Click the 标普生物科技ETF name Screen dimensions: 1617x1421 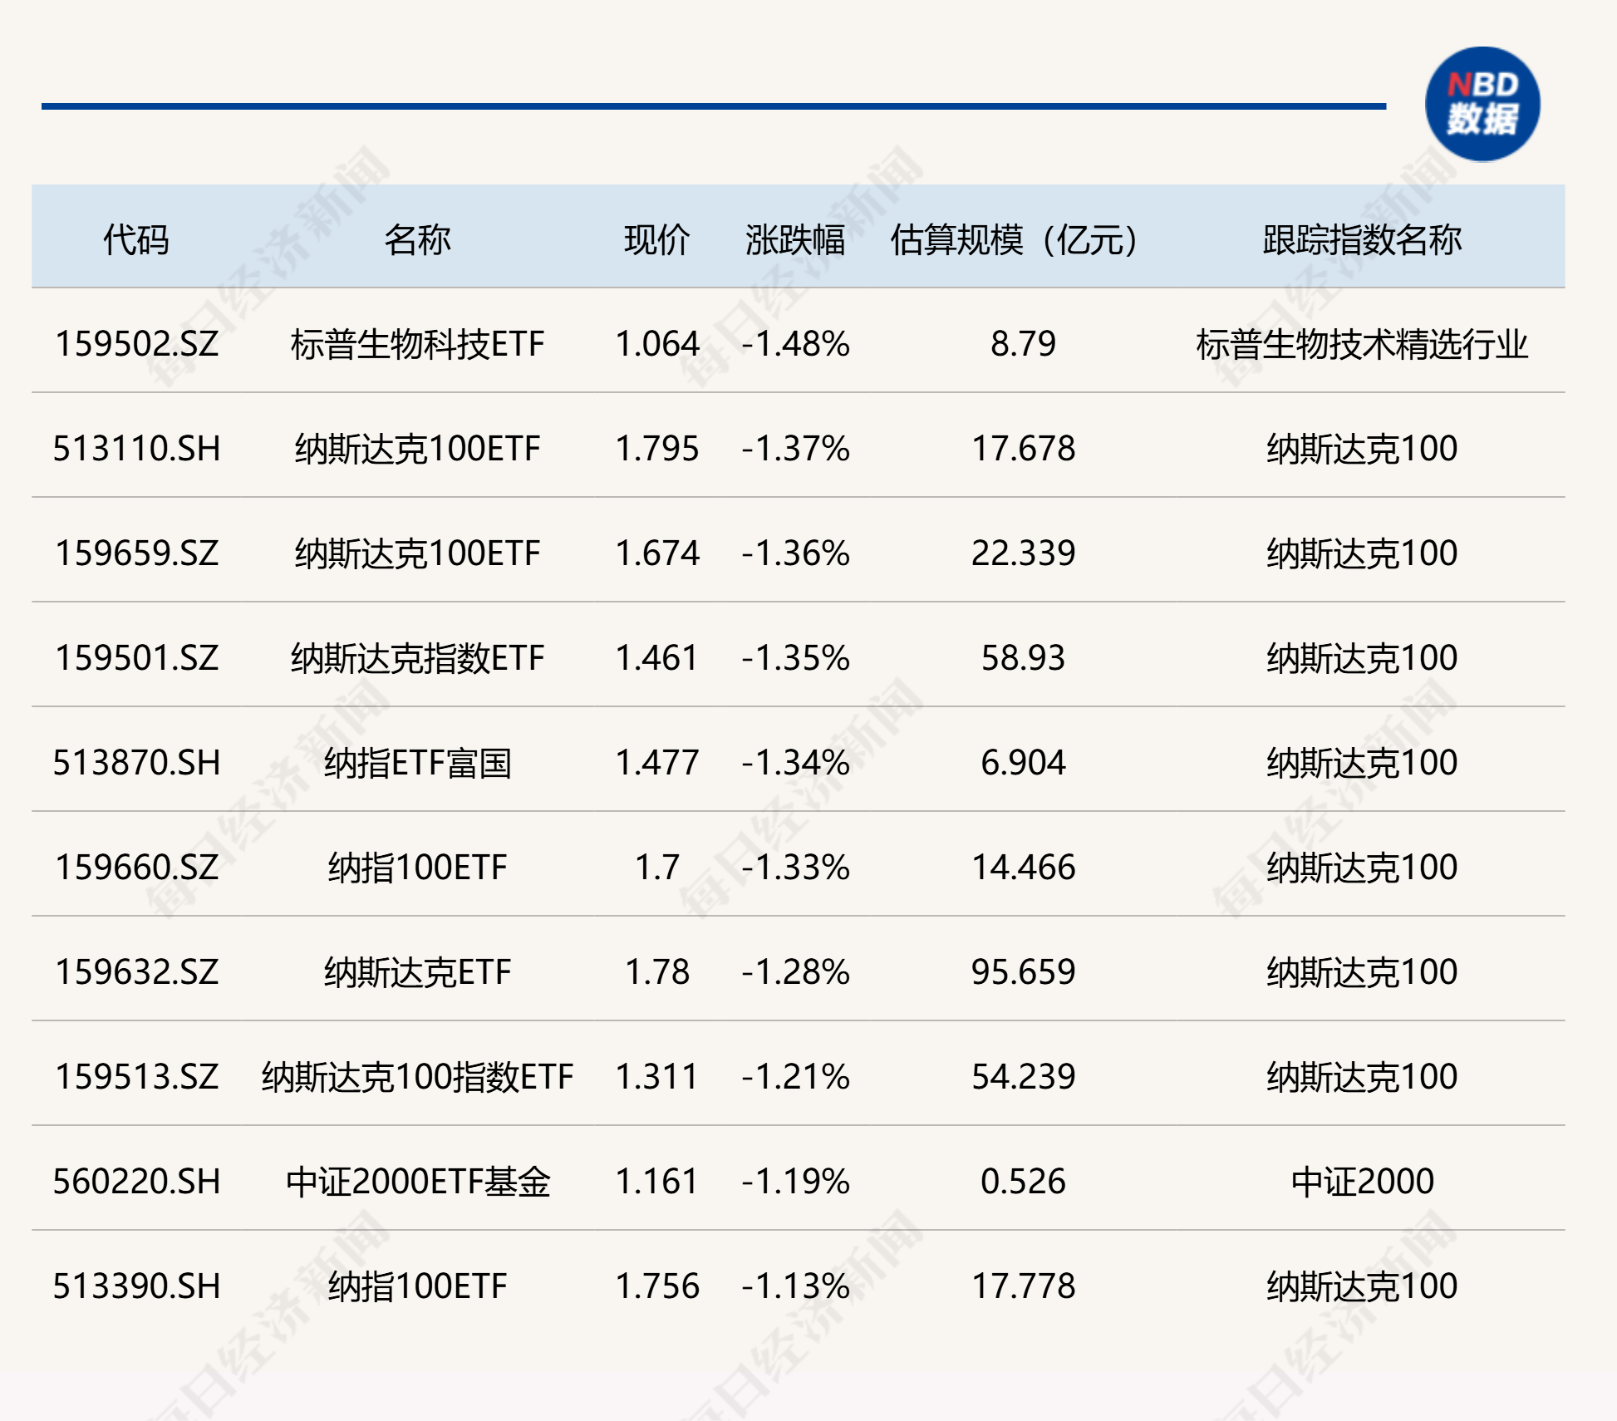tap(417, 344)
